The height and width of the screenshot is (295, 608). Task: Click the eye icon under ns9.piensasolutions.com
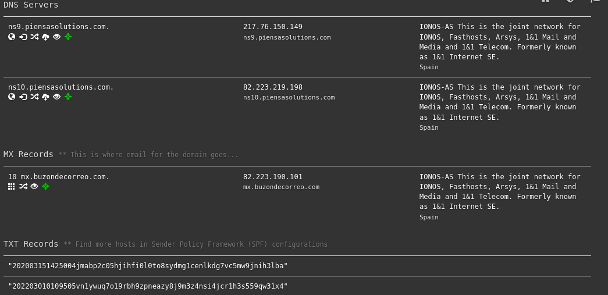tap(56, 37)
